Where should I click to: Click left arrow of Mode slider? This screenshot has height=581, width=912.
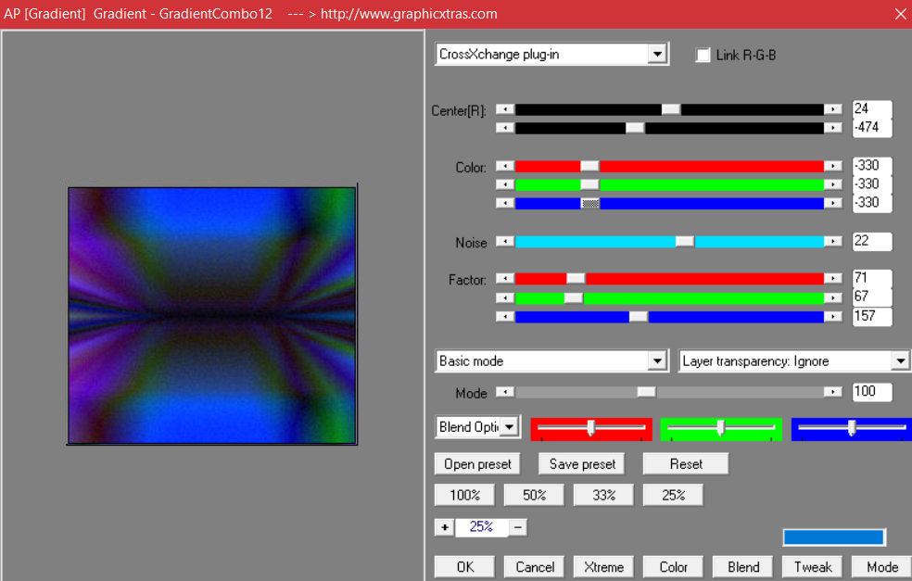coord(505,392)
